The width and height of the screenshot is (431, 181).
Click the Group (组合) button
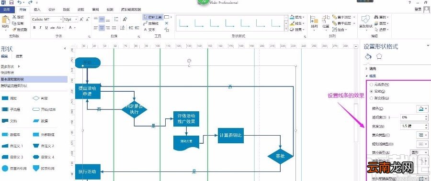(x=340, y=30)
